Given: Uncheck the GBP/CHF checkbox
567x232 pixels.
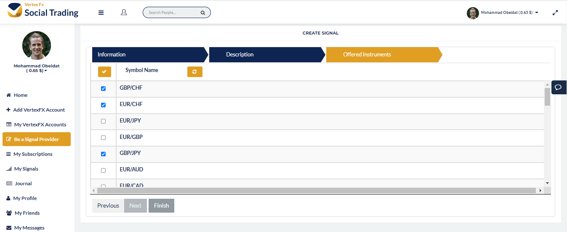Looking at the screenshot, I should point(104,89).
